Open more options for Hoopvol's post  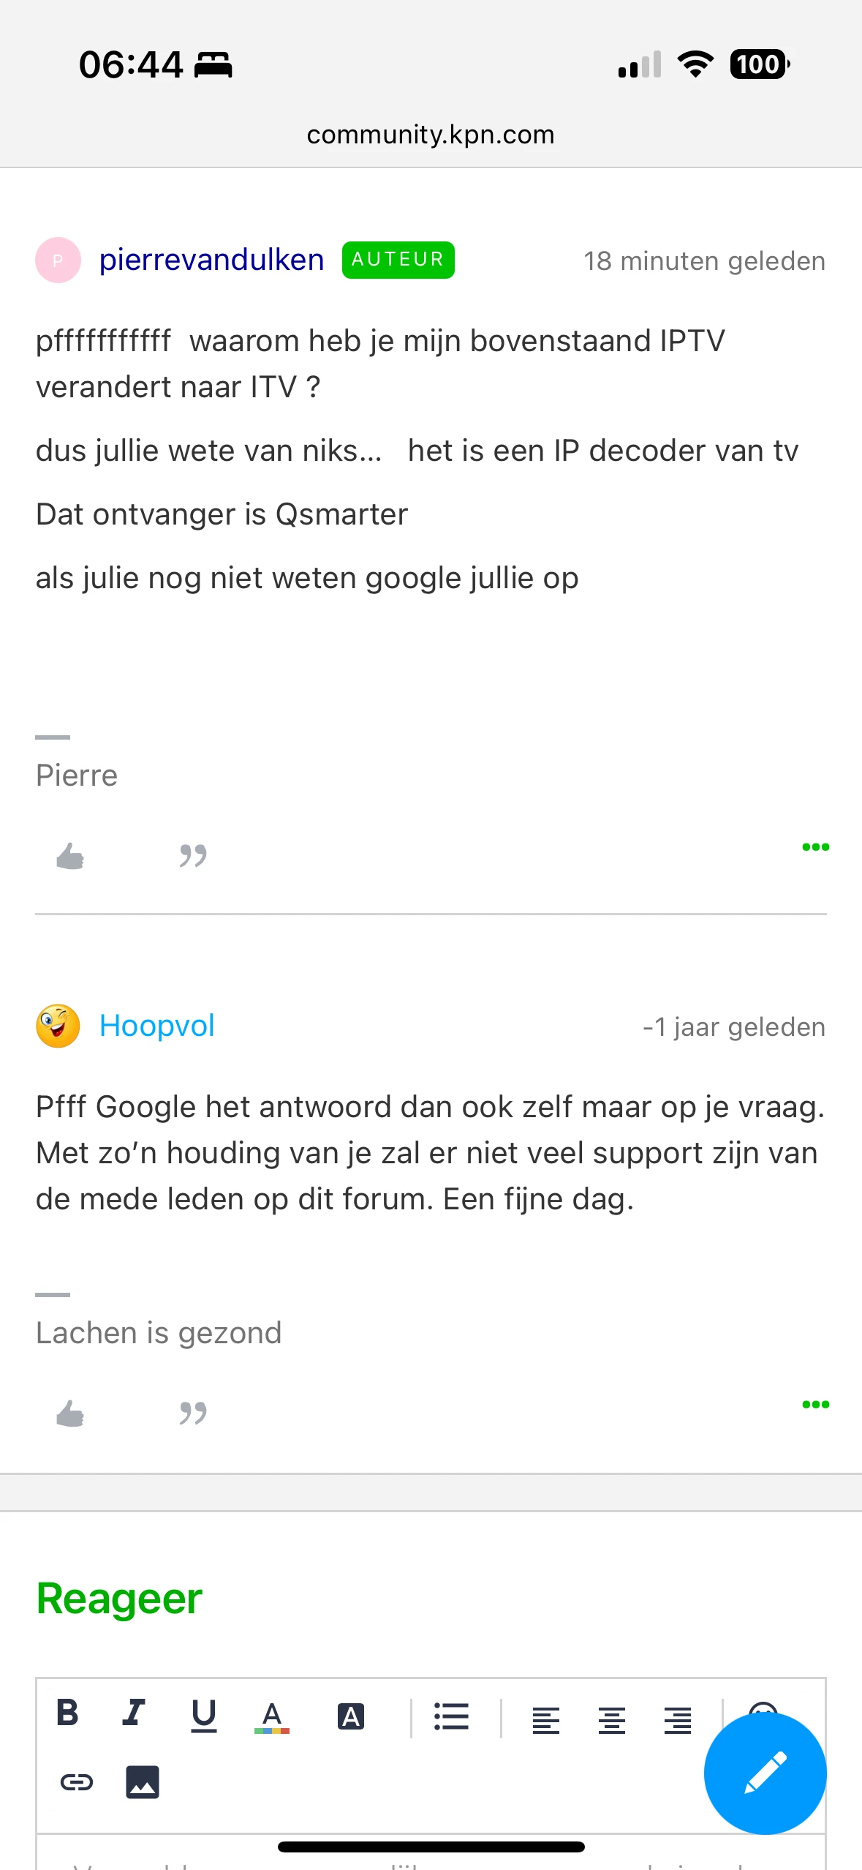815,1405
